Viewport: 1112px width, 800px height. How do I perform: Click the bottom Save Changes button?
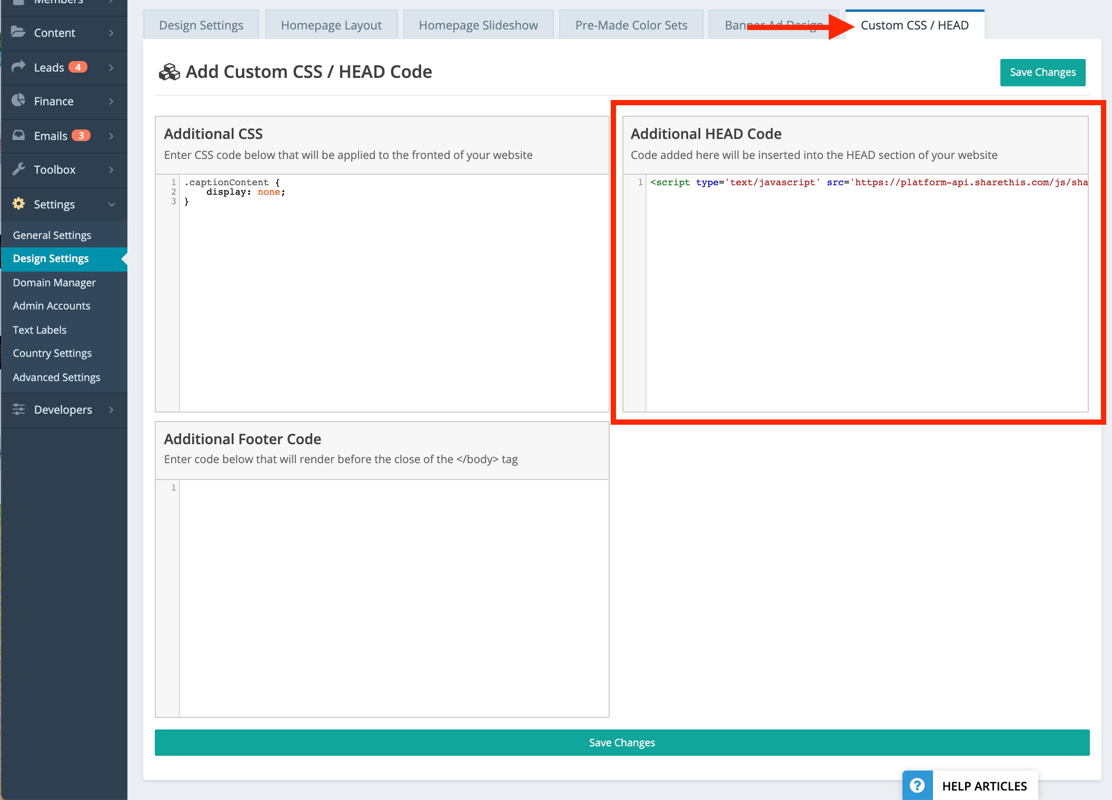pos(622,742)
